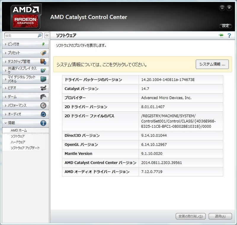Expand the マイ デジタル フラット パネル section
The image size is (237, 225).
[x=25, y=79]
